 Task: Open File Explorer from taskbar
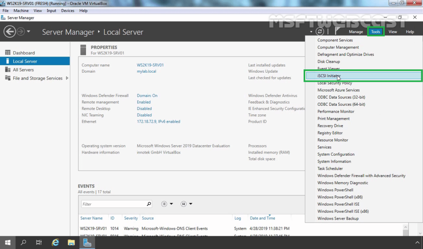tap(71, 242)
